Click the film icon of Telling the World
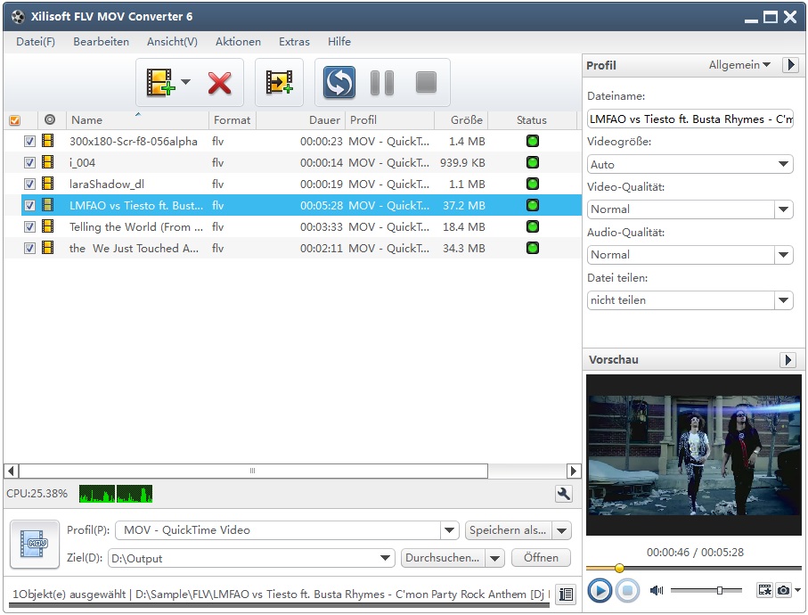The height and width of the screenshot is (615, 808). tap(47, 226)
